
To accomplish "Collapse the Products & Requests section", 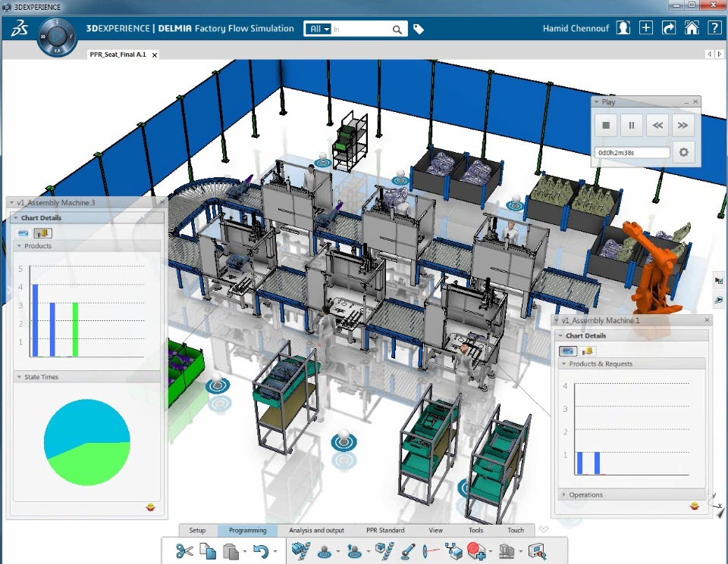I will click(x=563, y=364).
